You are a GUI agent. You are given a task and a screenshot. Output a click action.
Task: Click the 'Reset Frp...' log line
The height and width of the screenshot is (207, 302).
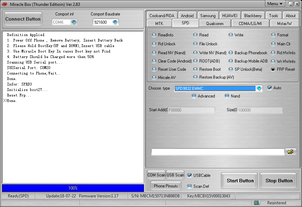[x=19, y=95]
